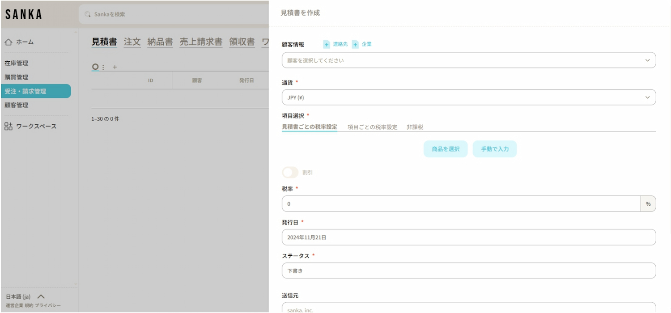Open Workspace grid icon in sidebar

click(8, 127)
